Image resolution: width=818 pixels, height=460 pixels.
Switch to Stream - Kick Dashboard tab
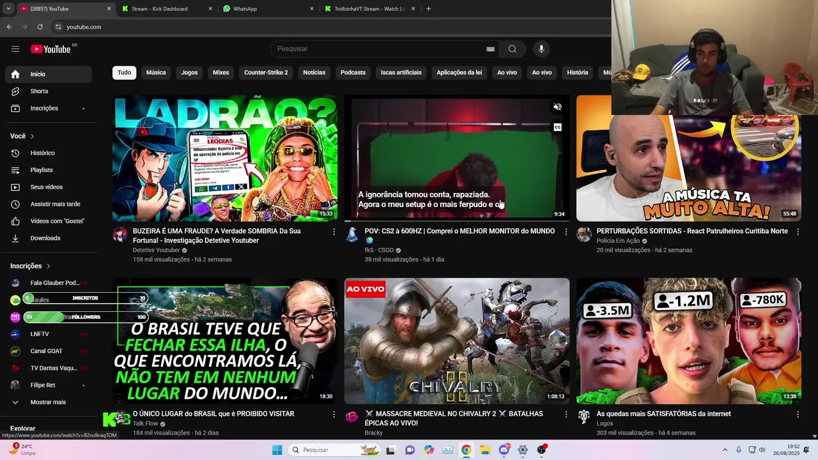click(x=166, y=9)
